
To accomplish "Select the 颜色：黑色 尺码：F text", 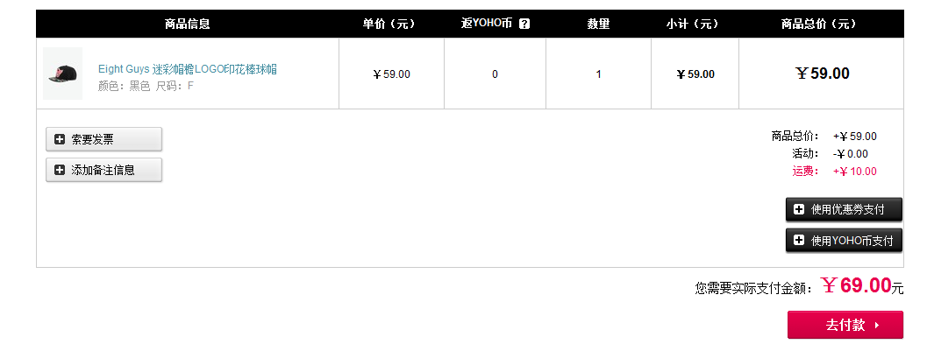I will (146, 86).
